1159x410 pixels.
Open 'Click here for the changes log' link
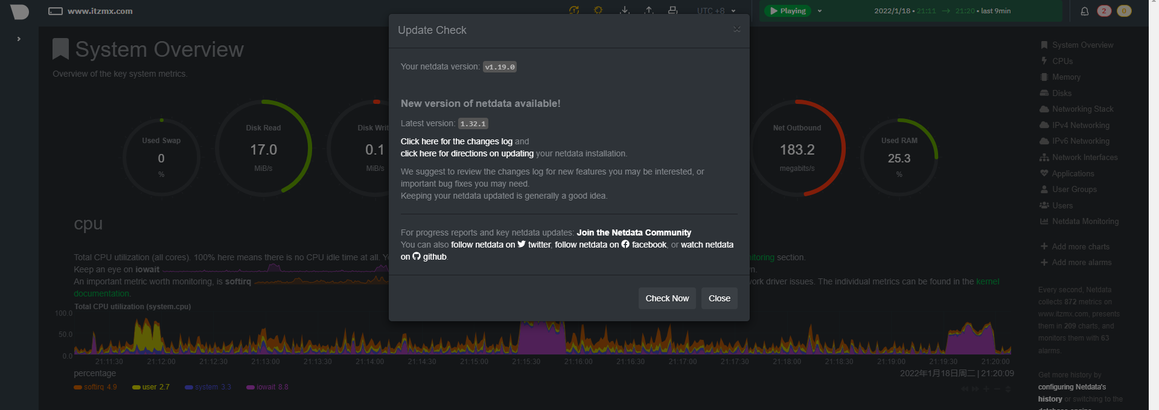[456, 141]
